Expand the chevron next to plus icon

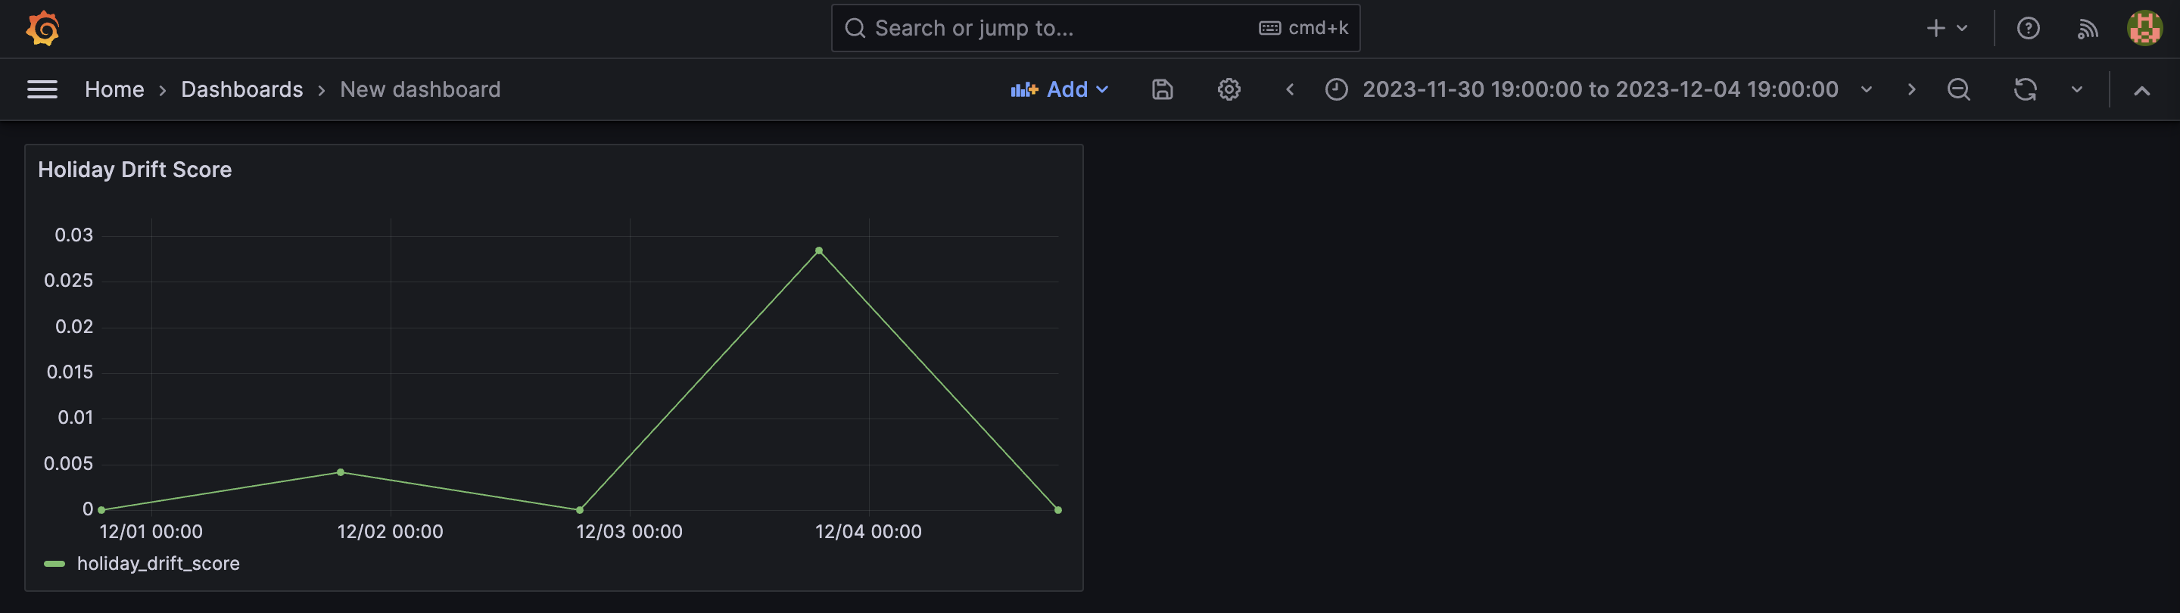1963,29
